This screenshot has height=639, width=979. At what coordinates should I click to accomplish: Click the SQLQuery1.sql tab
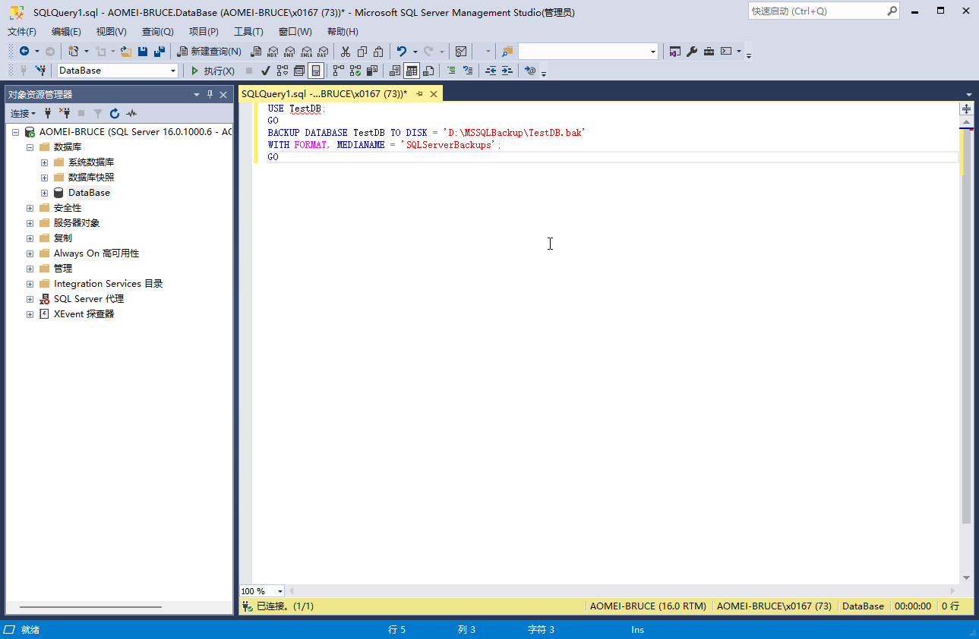click(x=324, y=94)
